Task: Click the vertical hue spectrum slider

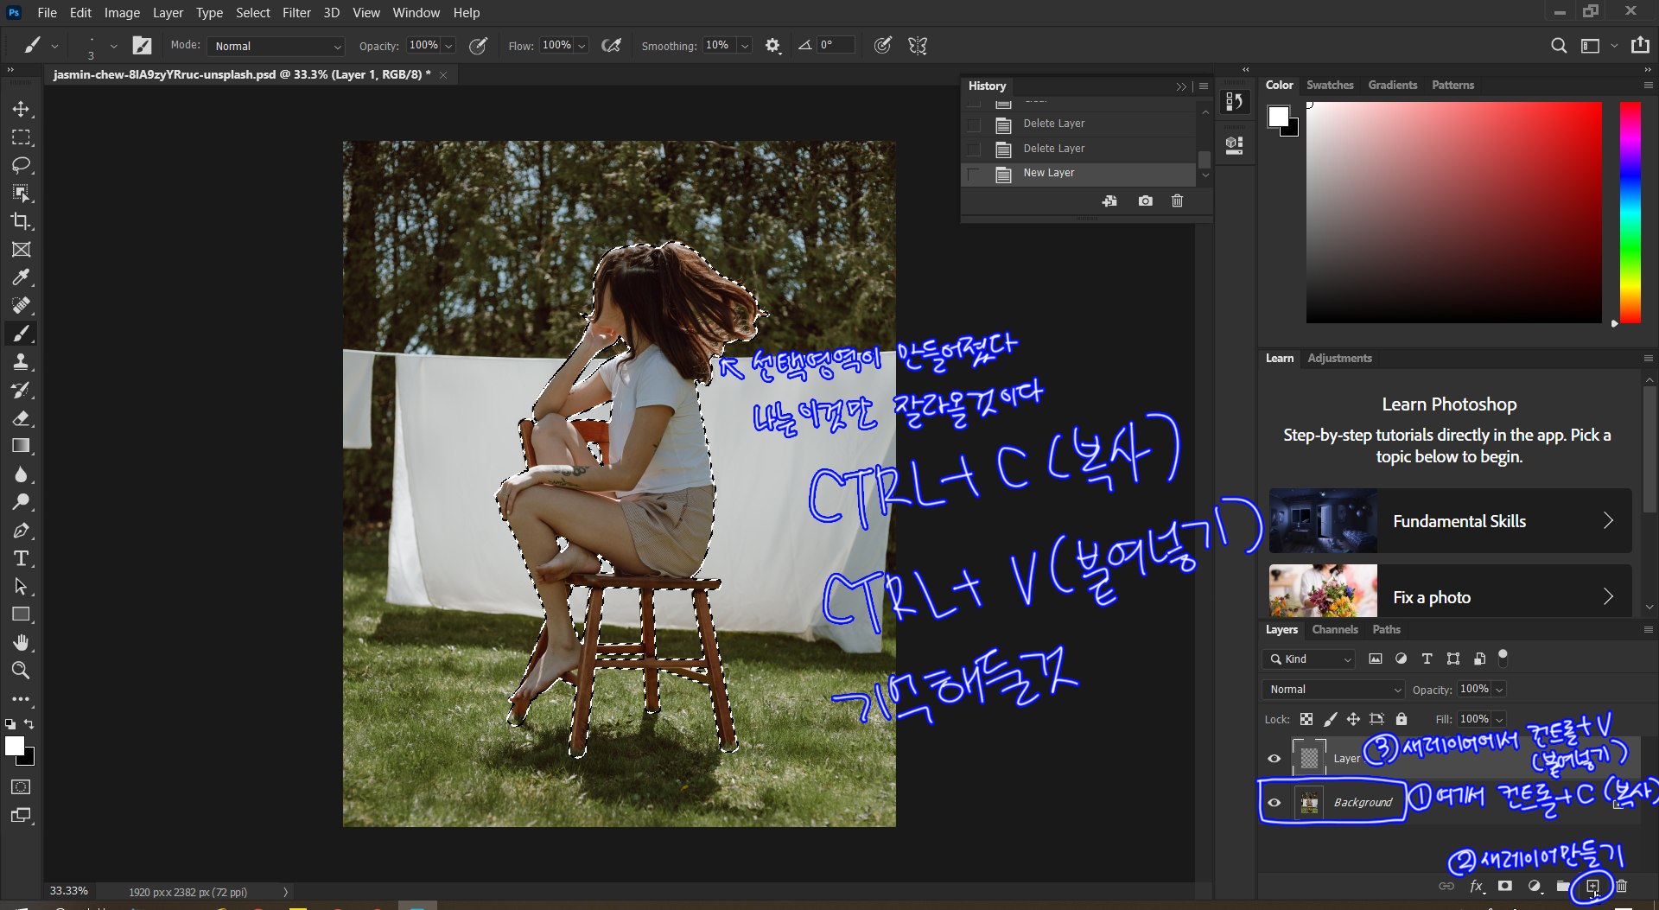Action: pos(1630,212)
